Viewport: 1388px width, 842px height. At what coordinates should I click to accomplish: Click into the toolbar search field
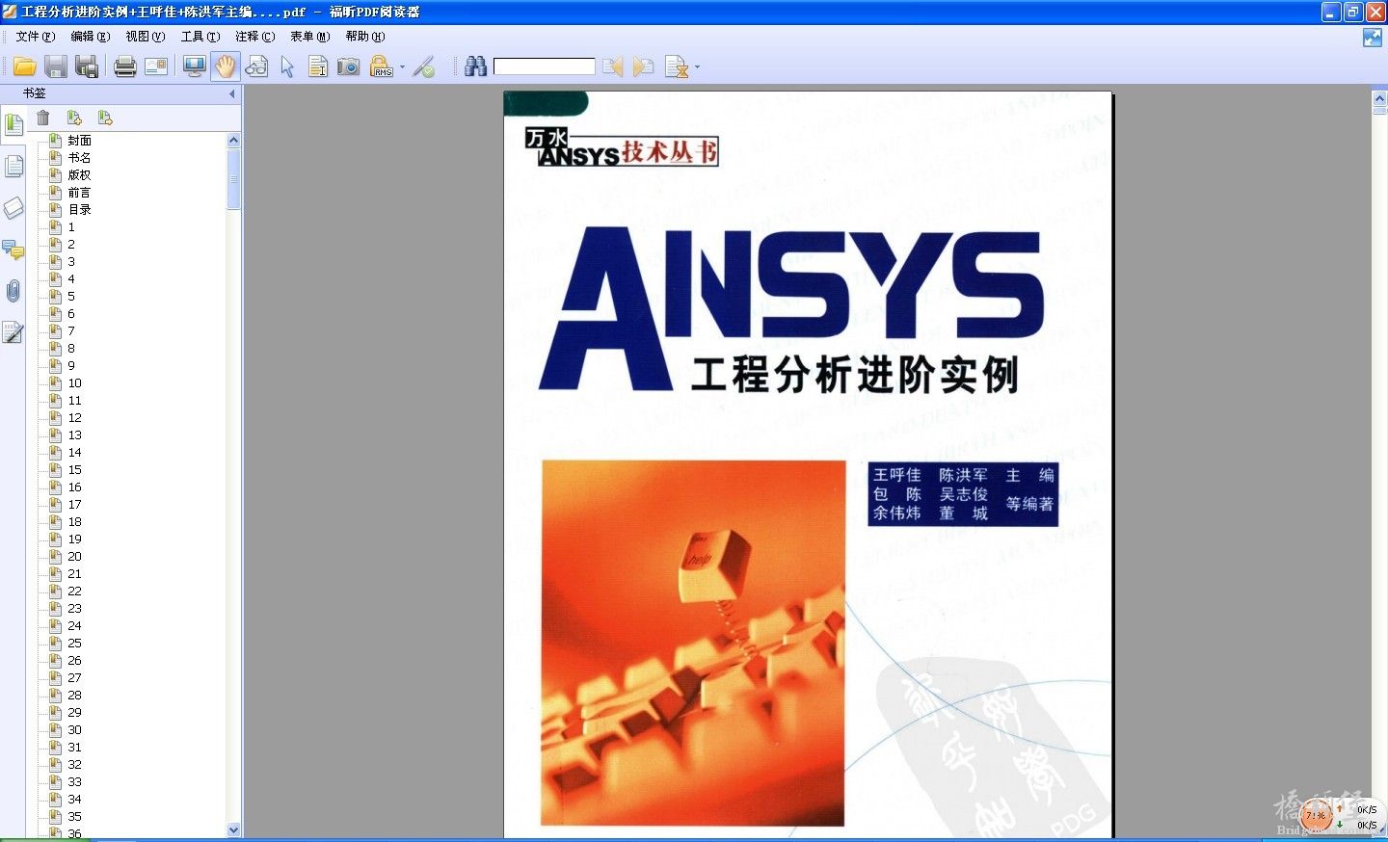tap(545, 66)
